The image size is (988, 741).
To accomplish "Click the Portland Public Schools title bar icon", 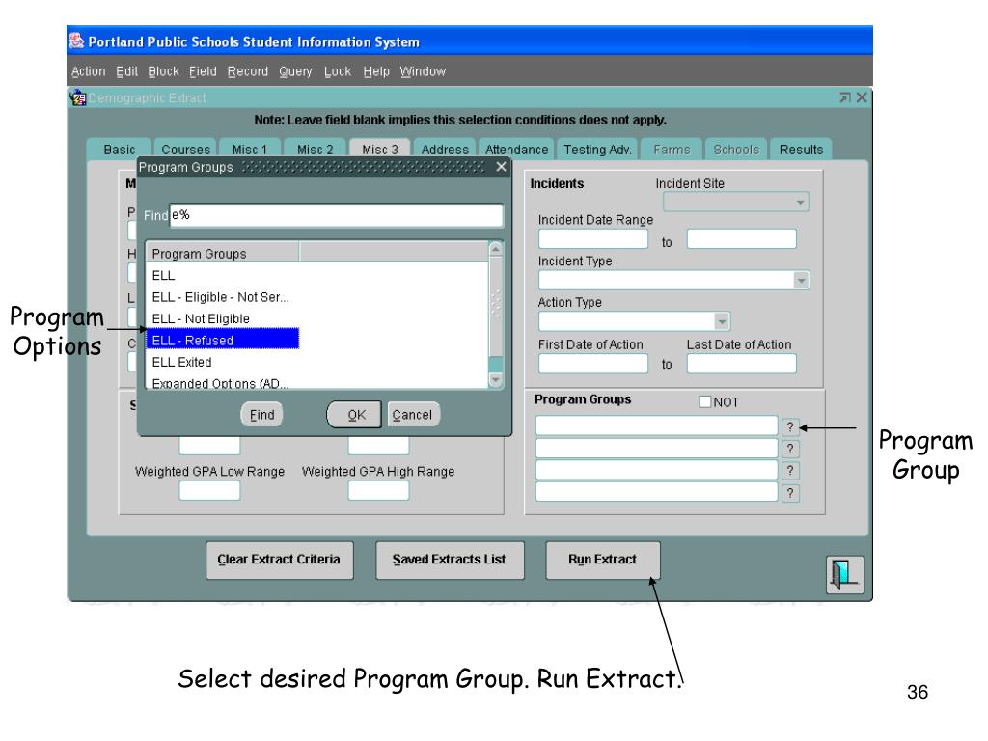I will tap(76, 41).
